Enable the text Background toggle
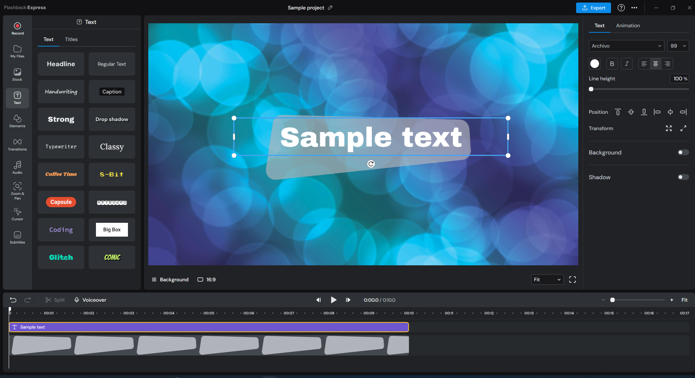The image size is (695, 378). 683,152
